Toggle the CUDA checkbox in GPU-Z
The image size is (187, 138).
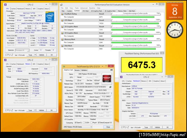84,122
